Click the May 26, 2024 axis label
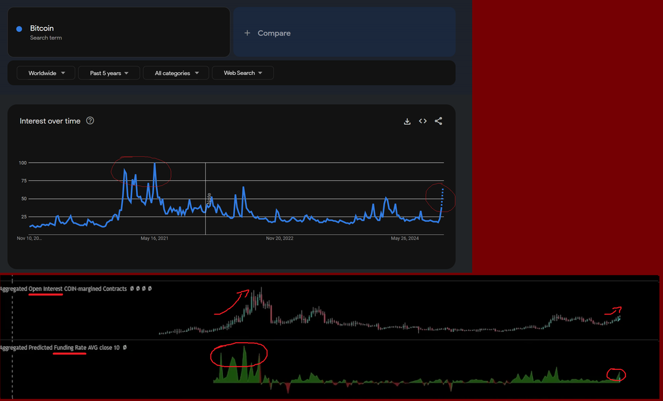The image size is (663, 401). [x=405, y=238]
